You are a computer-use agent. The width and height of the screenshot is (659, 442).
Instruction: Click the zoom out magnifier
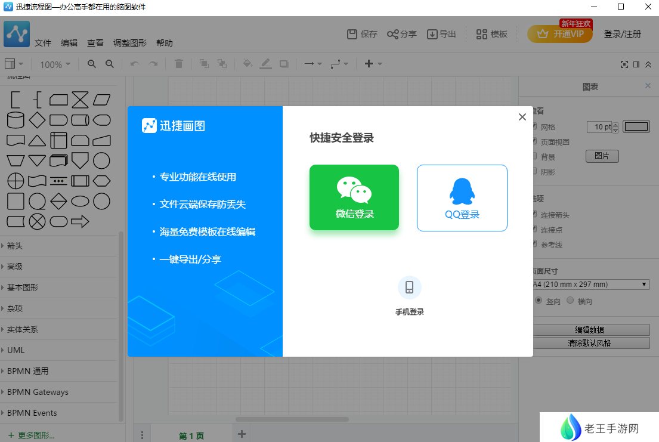pos(110,64)
